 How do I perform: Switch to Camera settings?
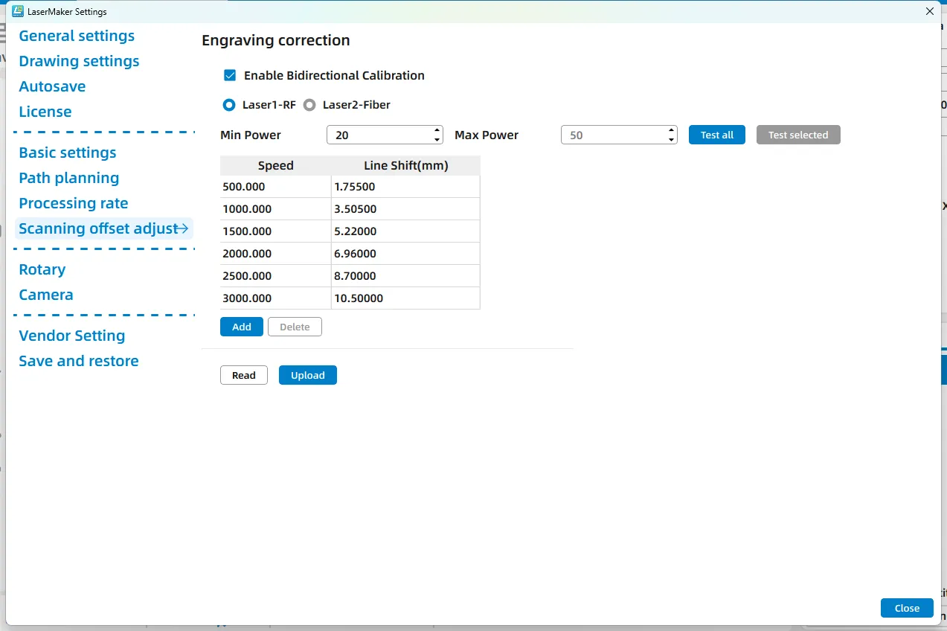[x=46, y=295]
